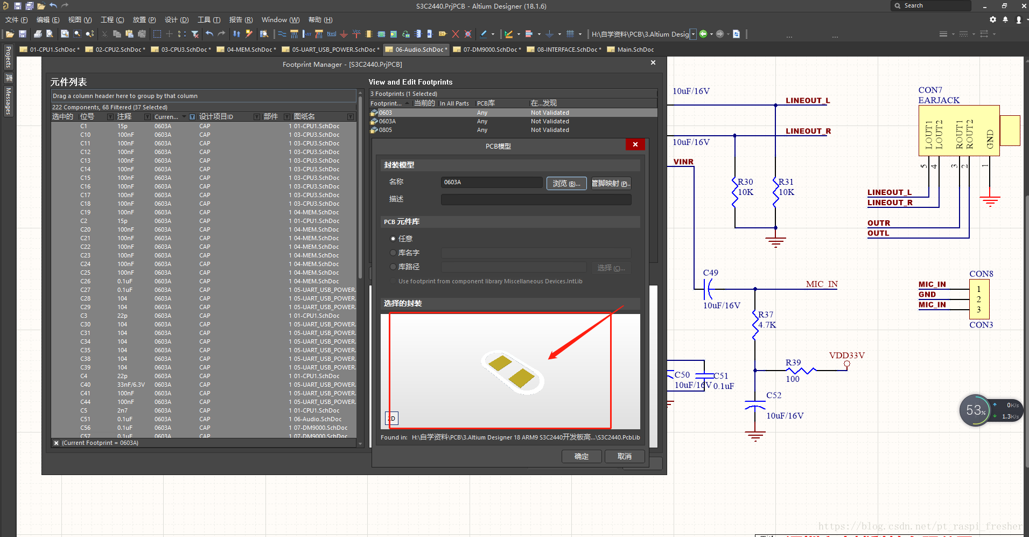Select the 0805 footprint row

point(513,130)
